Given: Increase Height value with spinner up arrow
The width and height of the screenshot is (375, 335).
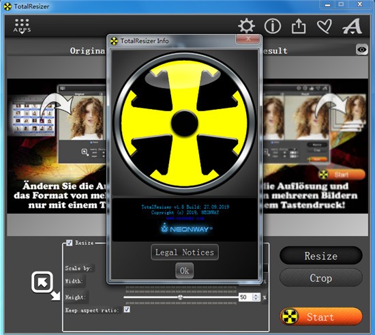Looking at the screenshot, I should coord(256,295).
